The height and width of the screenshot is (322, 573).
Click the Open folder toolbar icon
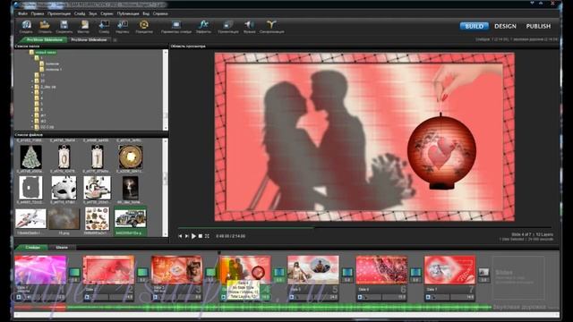(x=45, y=25)
